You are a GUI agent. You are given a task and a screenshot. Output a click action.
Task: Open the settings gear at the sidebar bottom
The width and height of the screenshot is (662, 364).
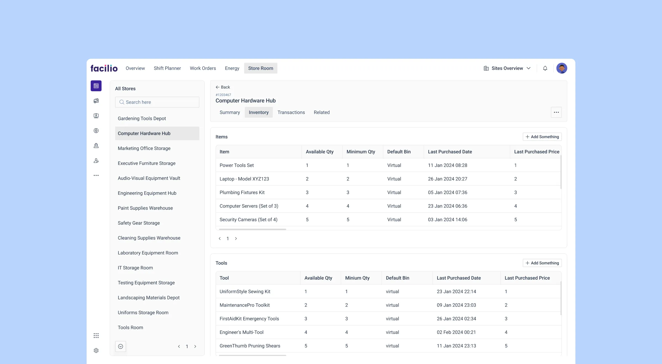click(x=96, y=350)
